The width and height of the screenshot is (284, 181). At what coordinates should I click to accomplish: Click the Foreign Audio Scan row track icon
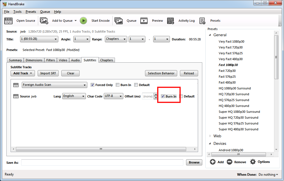pos(16,85)
